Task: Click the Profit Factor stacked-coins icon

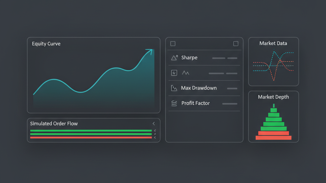Action: 174,103
